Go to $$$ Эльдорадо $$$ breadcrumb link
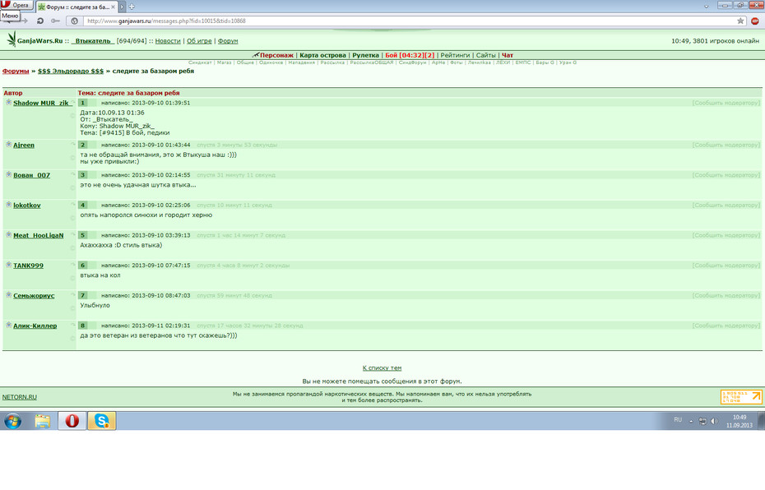The image size is (765, 490). 71,71
